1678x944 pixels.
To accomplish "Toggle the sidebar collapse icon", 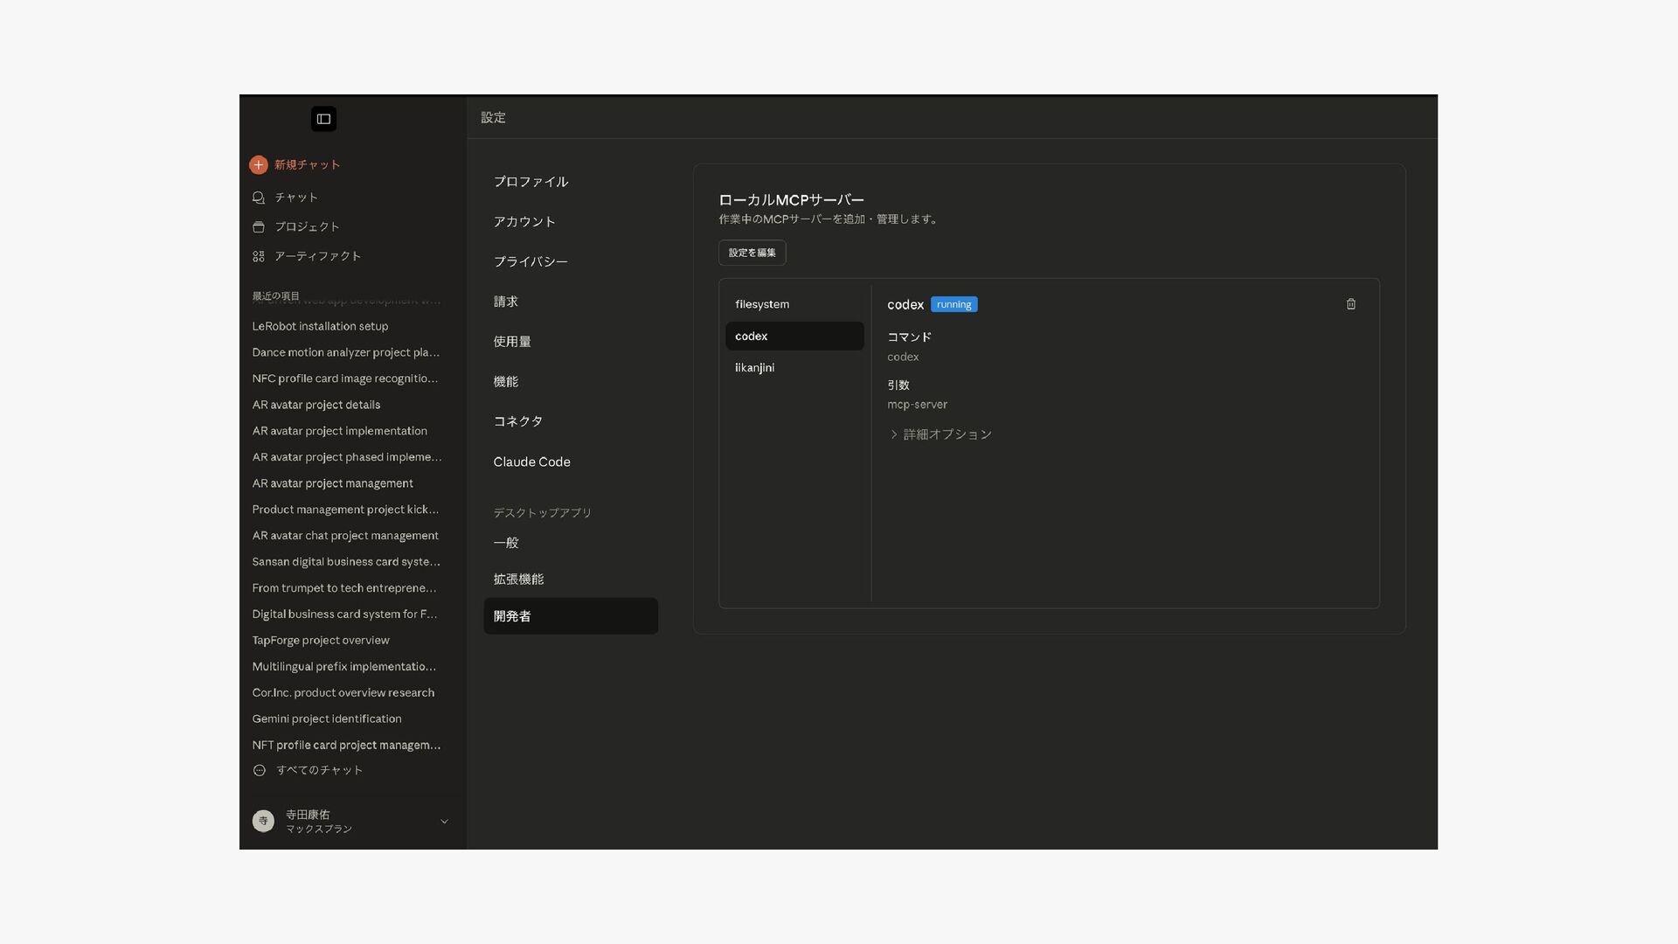I will pos(323,119).
